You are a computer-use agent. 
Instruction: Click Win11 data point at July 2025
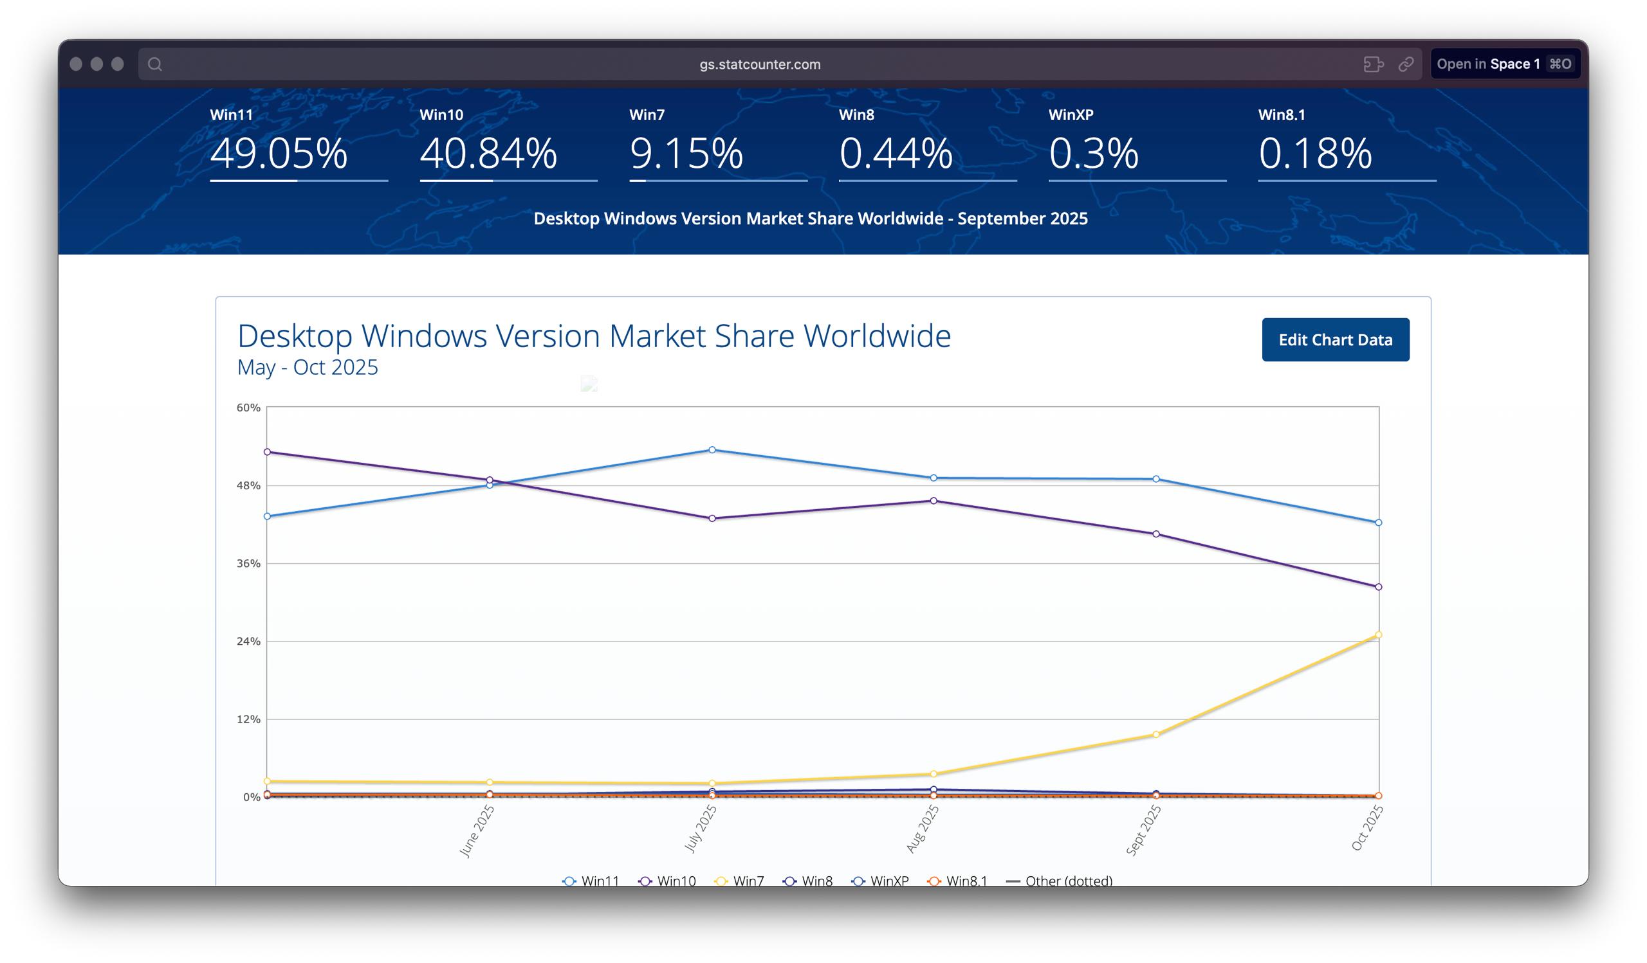(712, 450)
